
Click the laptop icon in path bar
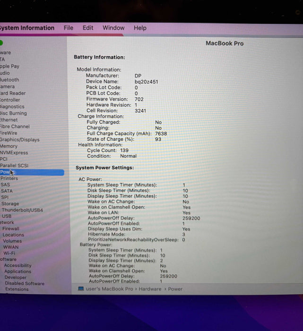(81, 288)
